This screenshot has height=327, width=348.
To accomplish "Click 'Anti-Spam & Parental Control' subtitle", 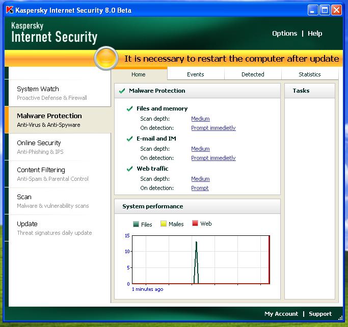I will [53, 179].
